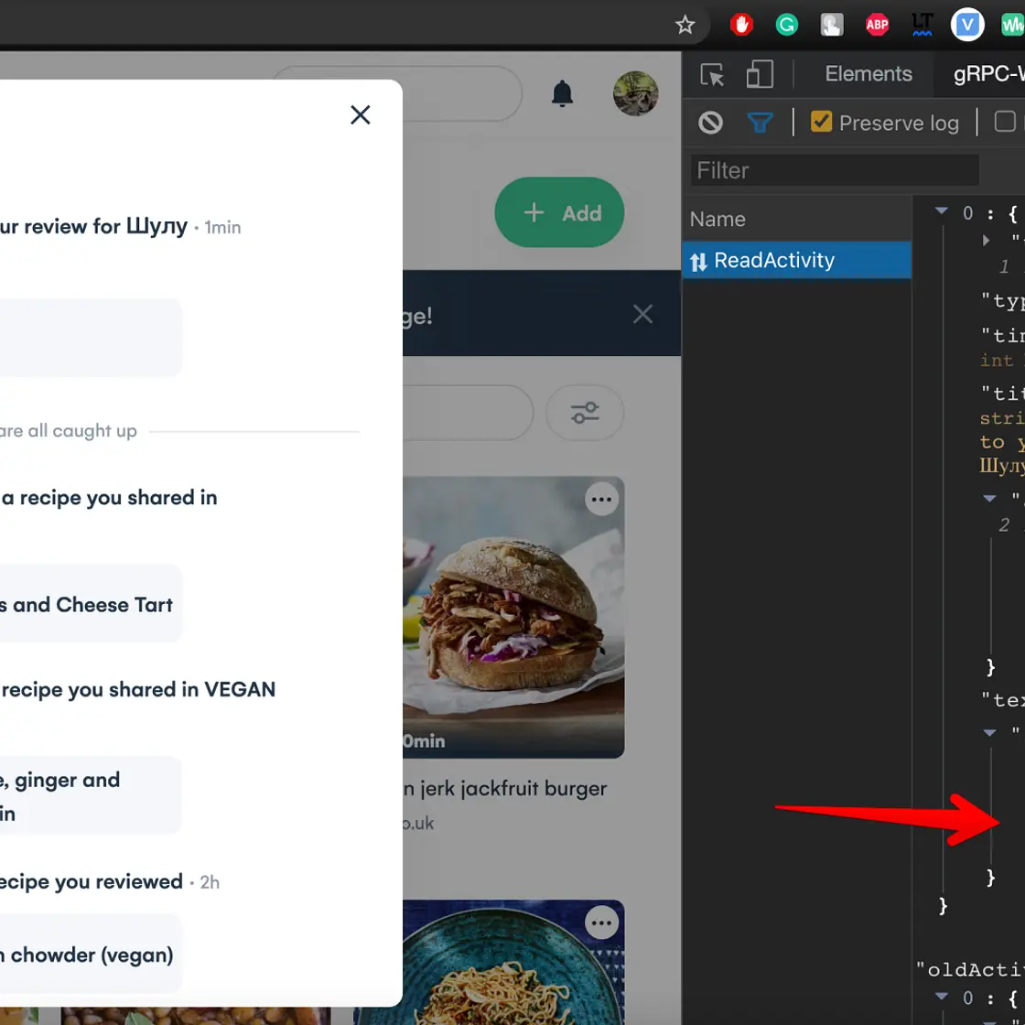1025x1025 pixels.
Task: Open the blue V profile avatar
Action: [966, 25]
